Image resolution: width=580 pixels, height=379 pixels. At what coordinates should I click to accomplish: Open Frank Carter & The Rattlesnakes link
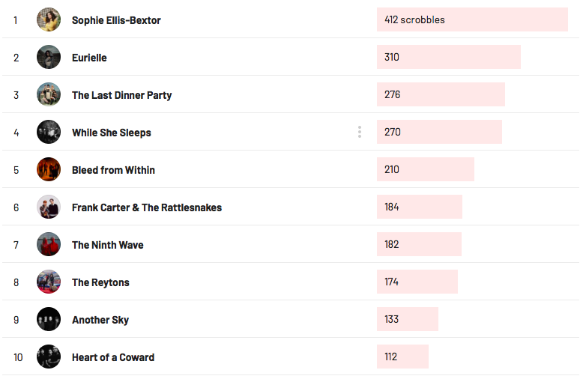tap(147, 207)
